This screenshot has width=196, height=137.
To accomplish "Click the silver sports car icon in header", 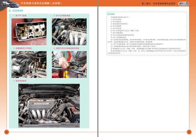I will click(x=10, y=4).
